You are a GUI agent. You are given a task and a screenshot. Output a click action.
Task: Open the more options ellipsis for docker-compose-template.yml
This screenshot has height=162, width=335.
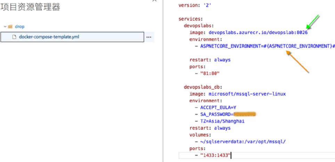[149, 37]
